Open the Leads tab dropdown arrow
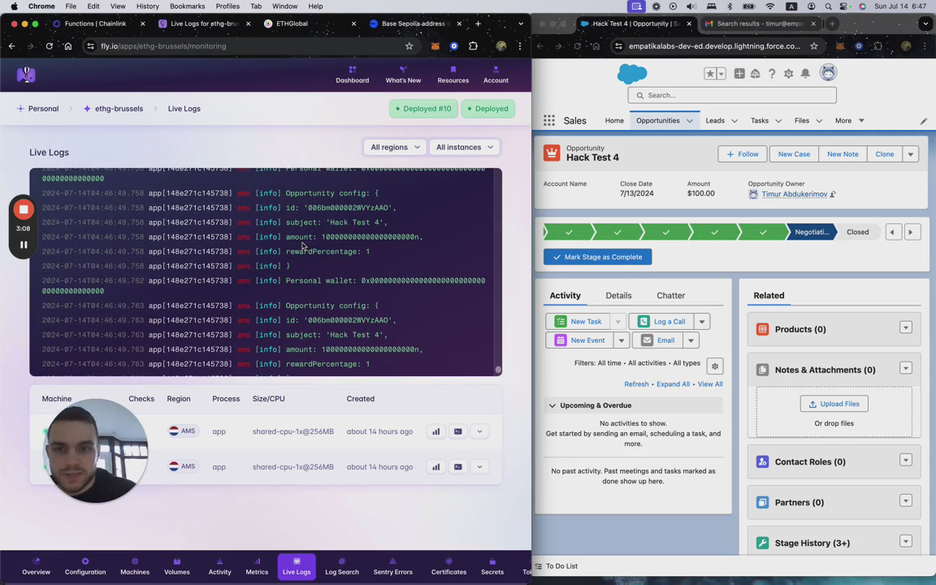 (x=734, y=121)
